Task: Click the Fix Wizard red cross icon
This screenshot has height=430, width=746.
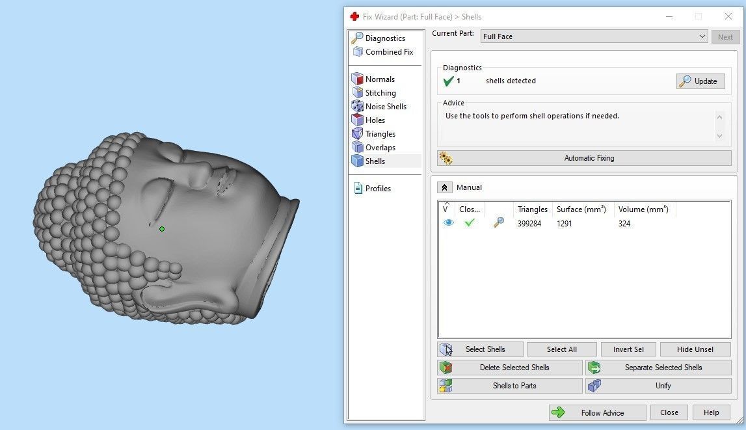Action: pyautogui.click(x=354, y=17)
